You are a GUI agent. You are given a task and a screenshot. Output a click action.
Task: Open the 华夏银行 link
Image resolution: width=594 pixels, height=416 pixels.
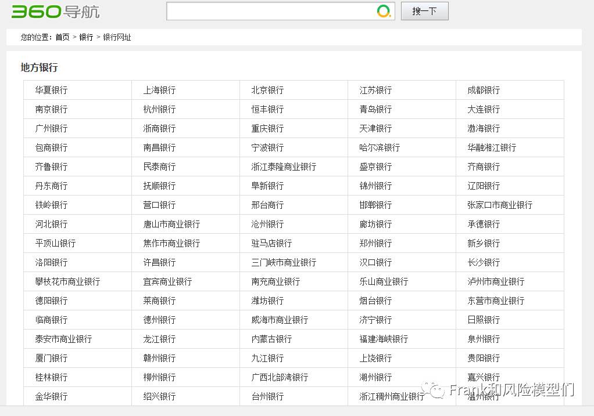click(x=51, y=90)
